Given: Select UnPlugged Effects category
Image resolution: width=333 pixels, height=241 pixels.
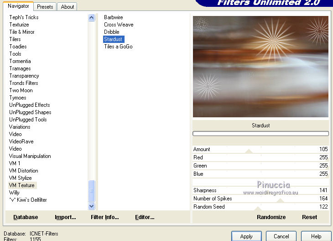Looking at the screenshot, I should 29,105.
